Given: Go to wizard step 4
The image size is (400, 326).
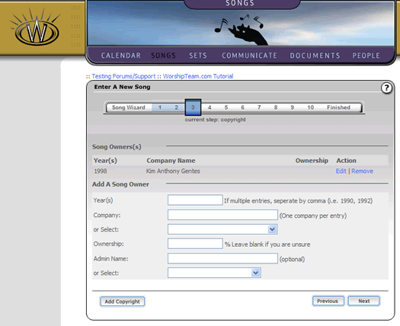Looking at the screenshot, I should [210, 107].
